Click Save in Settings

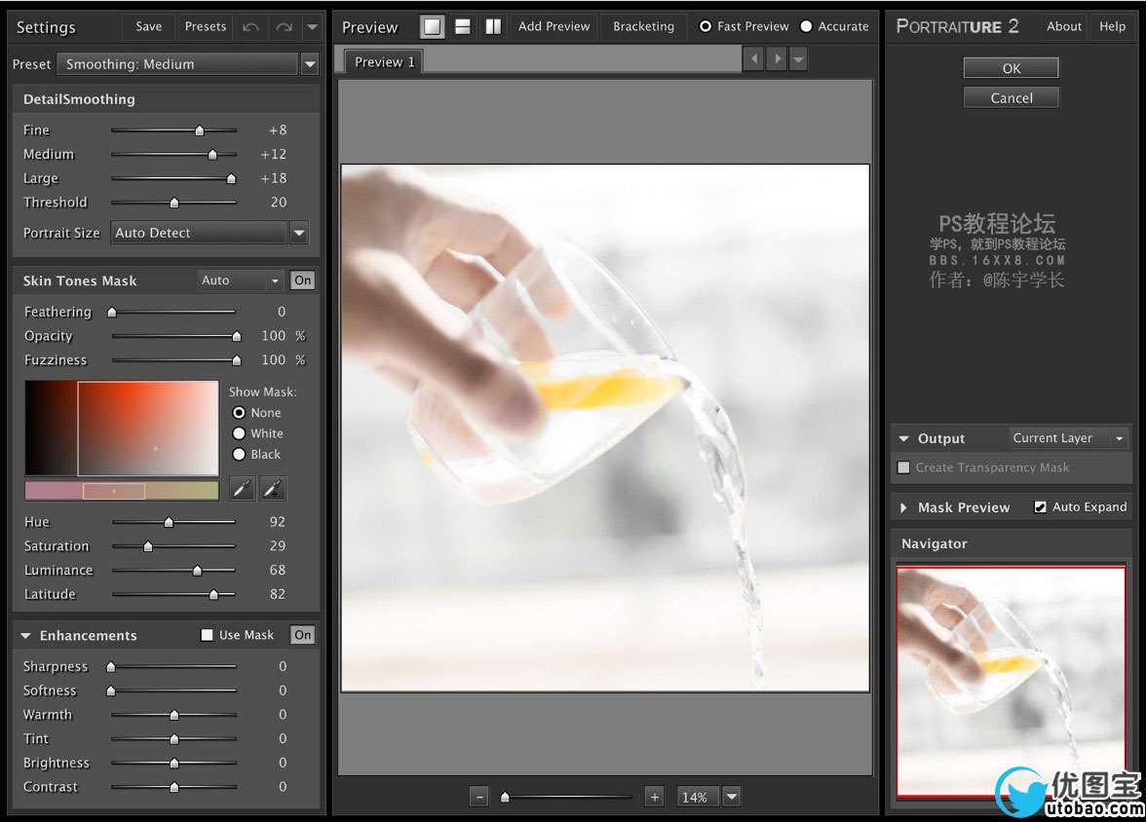[x=148, y=26]
